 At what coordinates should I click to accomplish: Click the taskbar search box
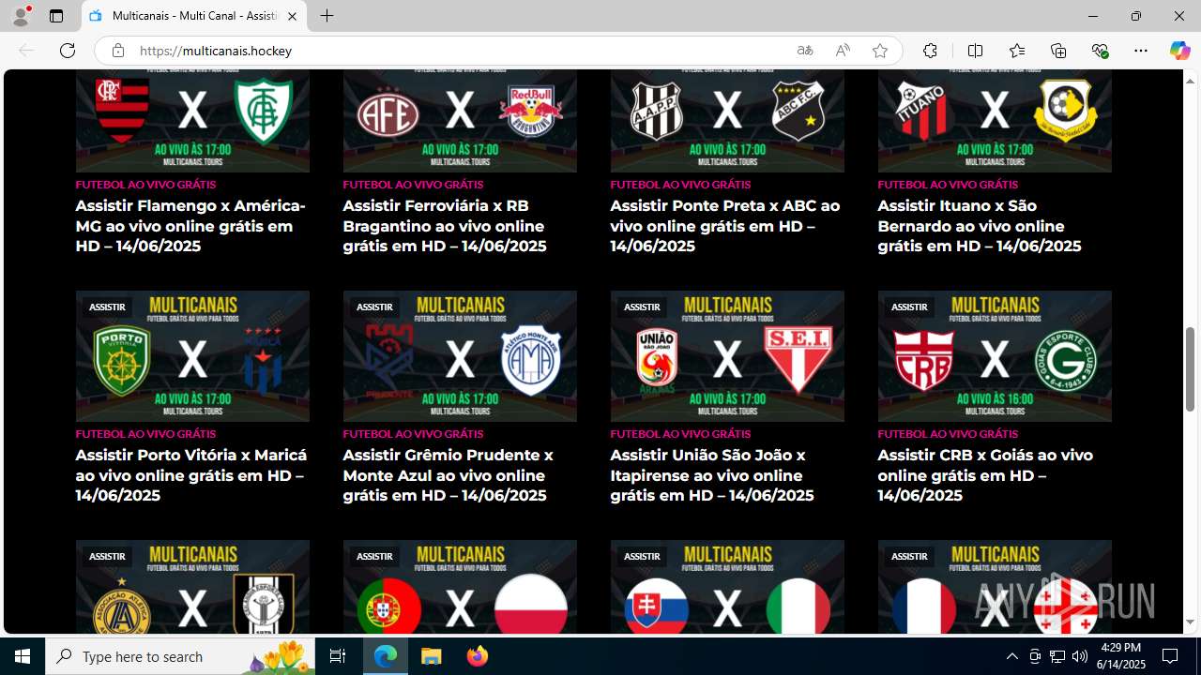pos(182,656)
